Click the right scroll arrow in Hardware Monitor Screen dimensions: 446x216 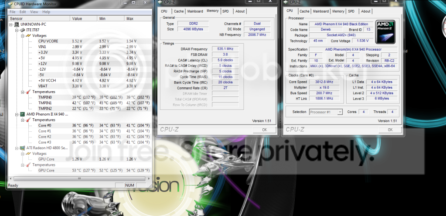pyautogui.click(x=149, y=179)
